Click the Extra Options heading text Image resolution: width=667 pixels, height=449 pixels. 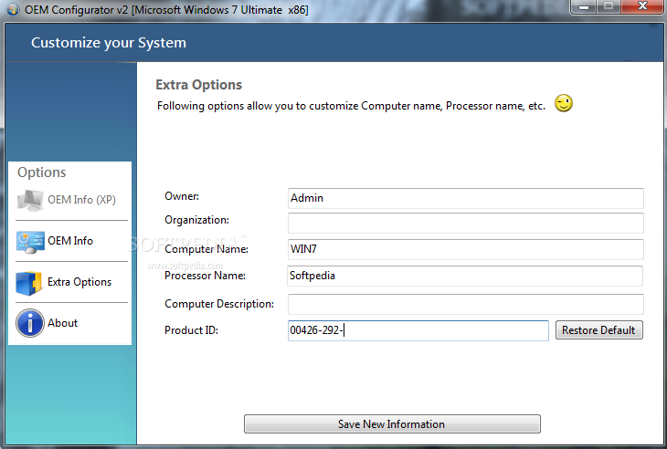click(x=198, y=85)
